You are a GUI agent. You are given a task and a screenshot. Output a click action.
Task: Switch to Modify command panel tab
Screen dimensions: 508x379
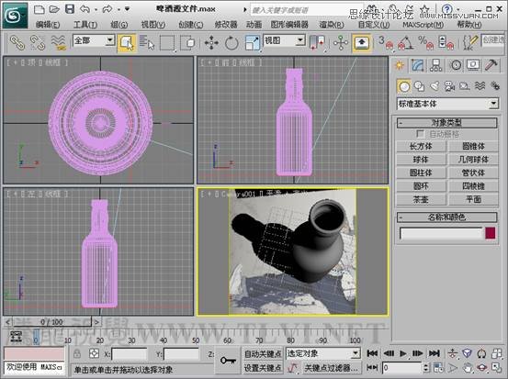click(x=418, y=65)
